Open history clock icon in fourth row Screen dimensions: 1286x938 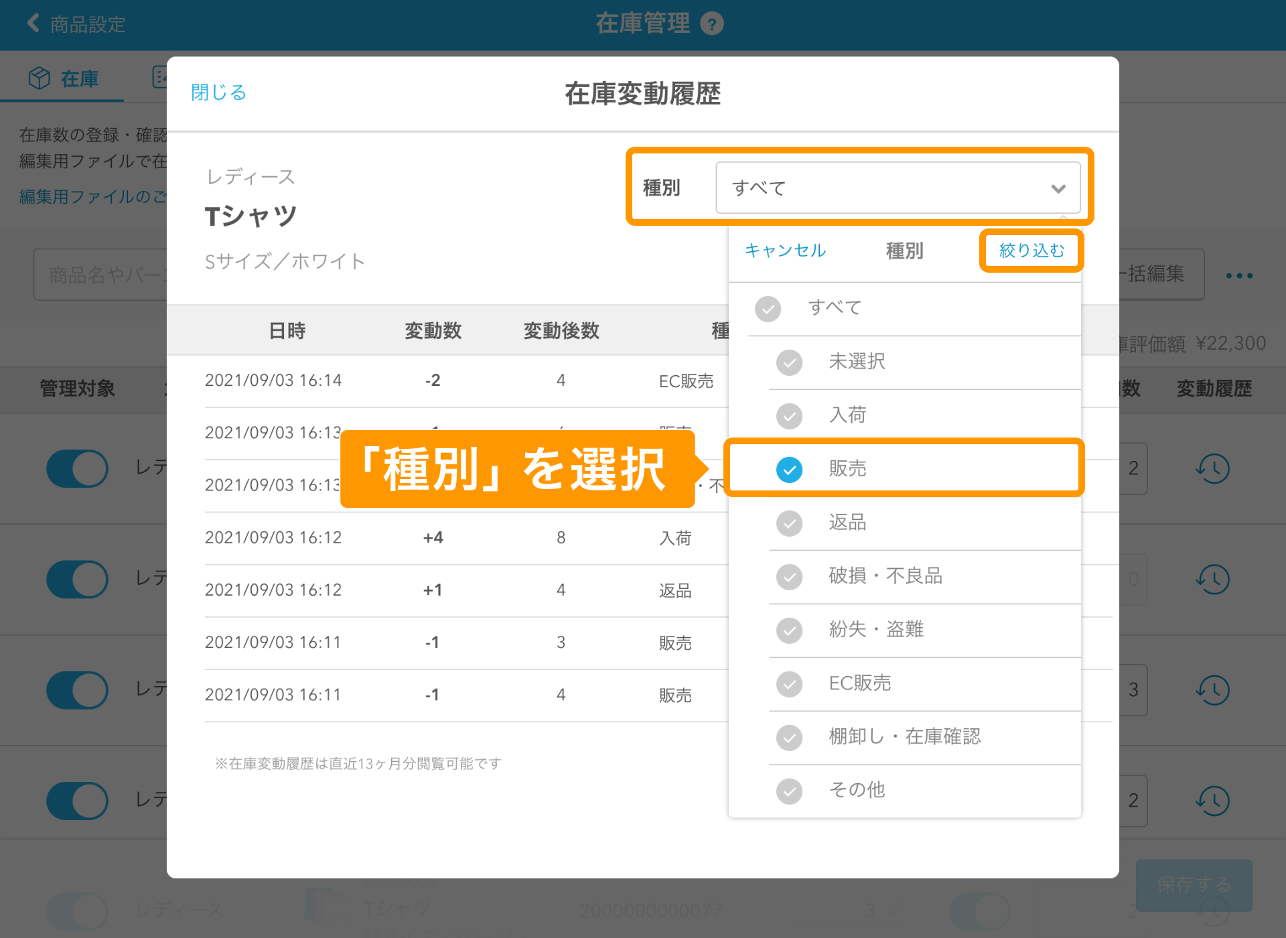(1213, 800)
